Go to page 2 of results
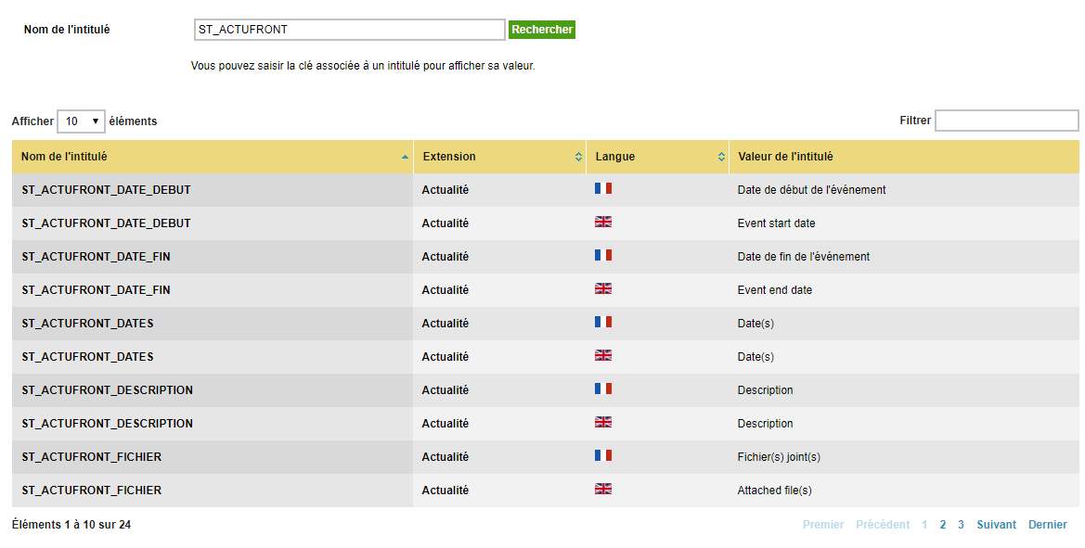 (x=942, y=525)
